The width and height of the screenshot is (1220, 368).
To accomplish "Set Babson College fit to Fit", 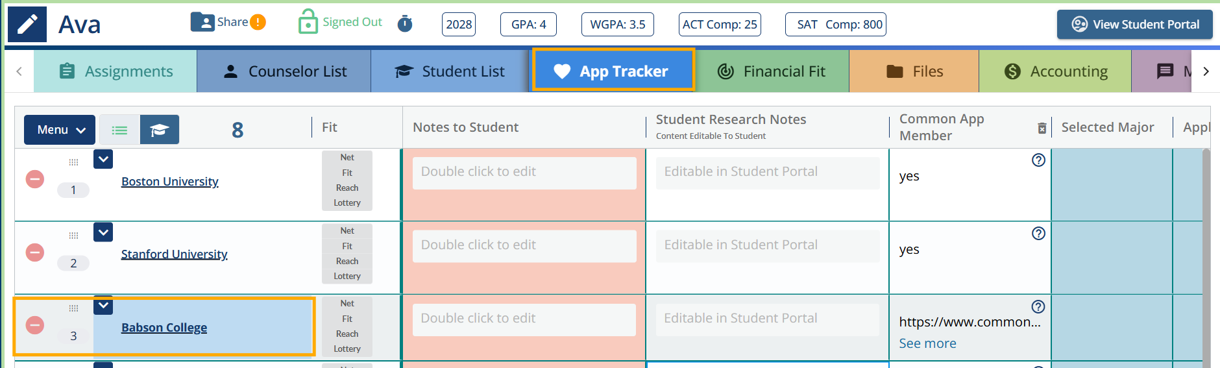I will (x=347, y=319).
